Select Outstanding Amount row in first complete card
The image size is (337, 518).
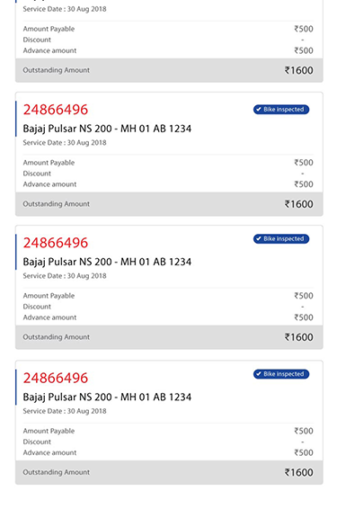tap(169, 204)
